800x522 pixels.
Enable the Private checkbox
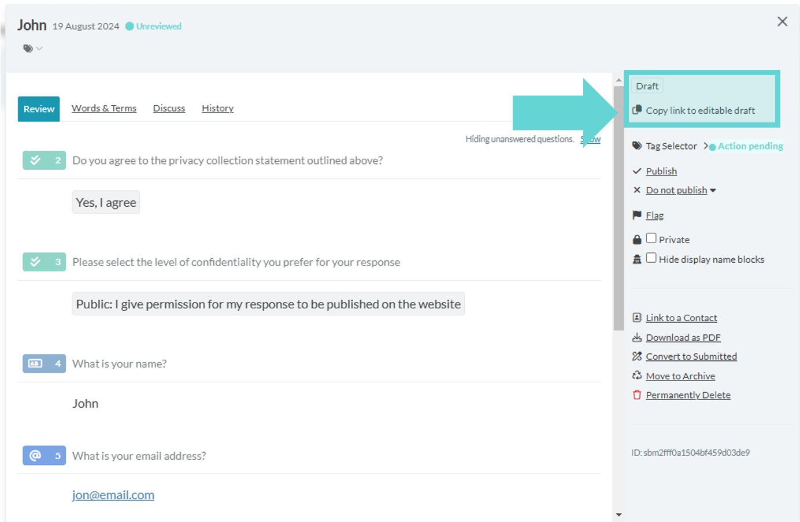pyautogui.click(x=651, y=238)
